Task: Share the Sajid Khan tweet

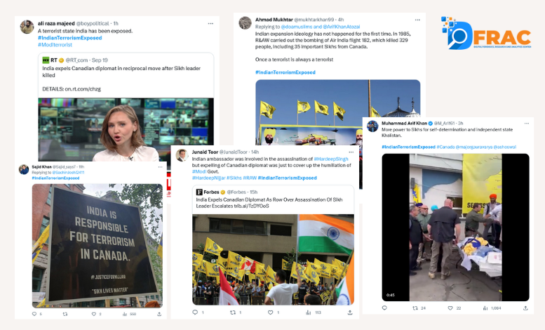Action: pyautogui.click(x=159, y=314)
